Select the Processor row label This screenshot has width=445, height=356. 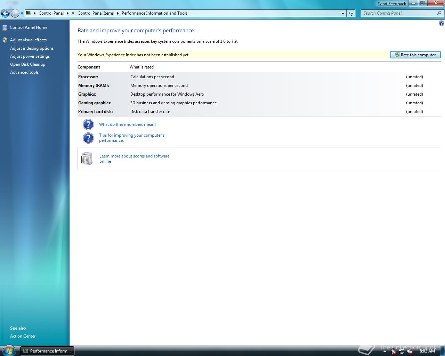pyautogui.click(x=88, y=77)
